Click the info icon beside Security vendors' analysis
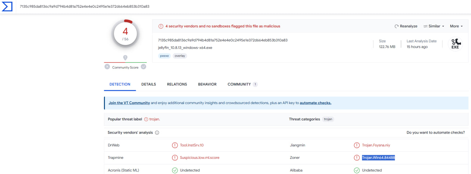The width and height of the screenshot is (471, 174). click(157, 132)
